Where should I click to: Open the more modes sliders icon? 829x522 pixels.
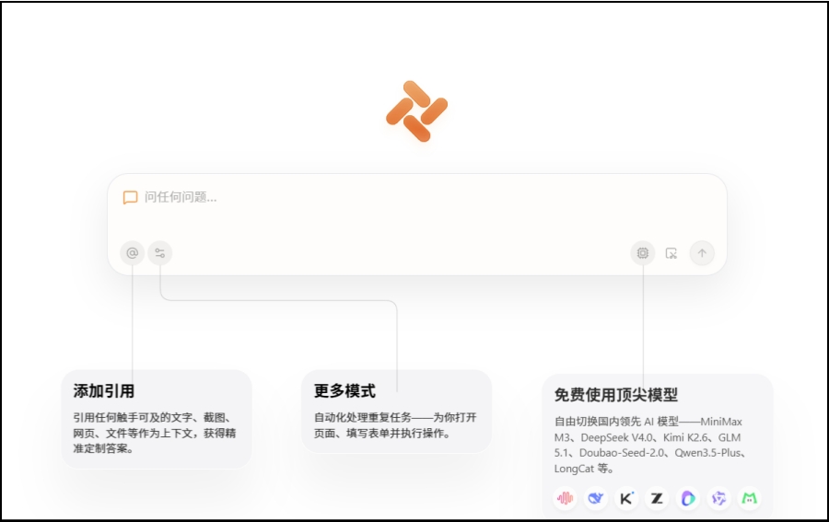[159, 253]
